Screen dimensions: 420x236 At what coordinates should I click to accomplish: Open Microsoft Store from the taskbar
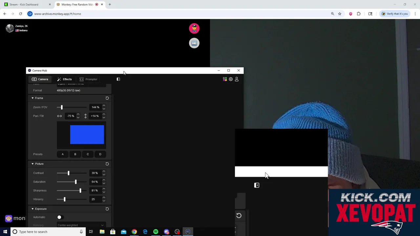[x=113, y=232]
